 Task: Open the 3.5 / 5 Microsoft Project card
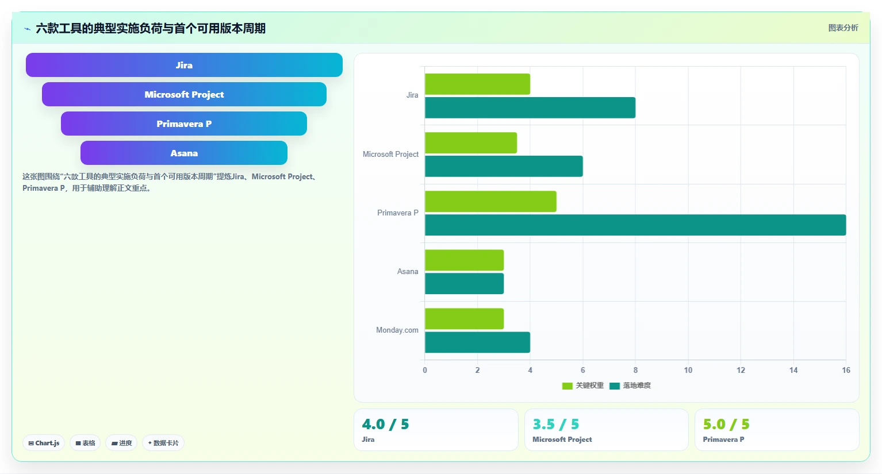coord(606,430)
